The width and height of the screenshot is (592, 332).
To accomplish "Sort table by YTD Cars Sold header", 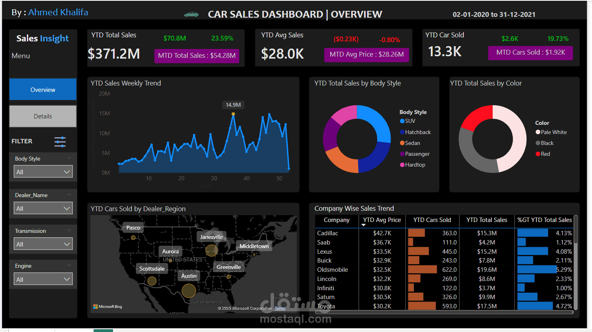I will [432, 220].
